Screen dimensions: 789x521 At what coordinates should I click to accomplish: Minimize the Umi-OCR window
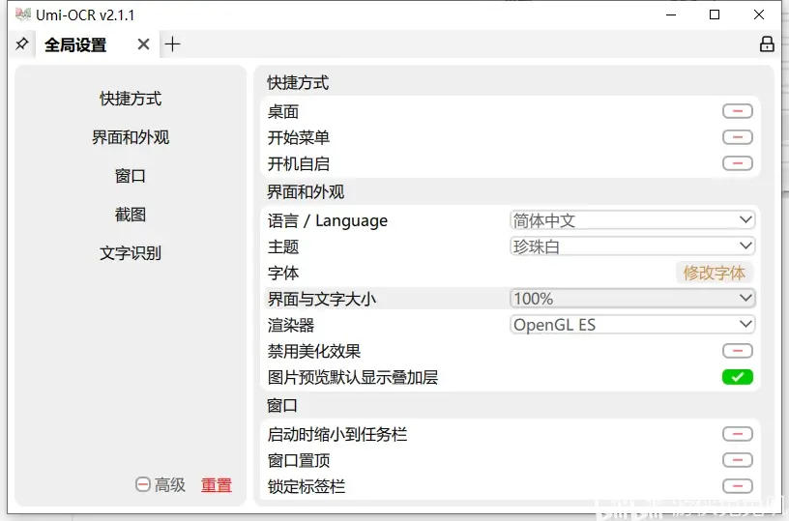pos(671,14)
